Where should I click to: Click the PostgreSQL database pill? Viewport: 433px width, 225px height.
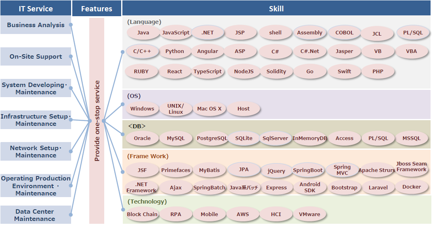tap(212, 138)
